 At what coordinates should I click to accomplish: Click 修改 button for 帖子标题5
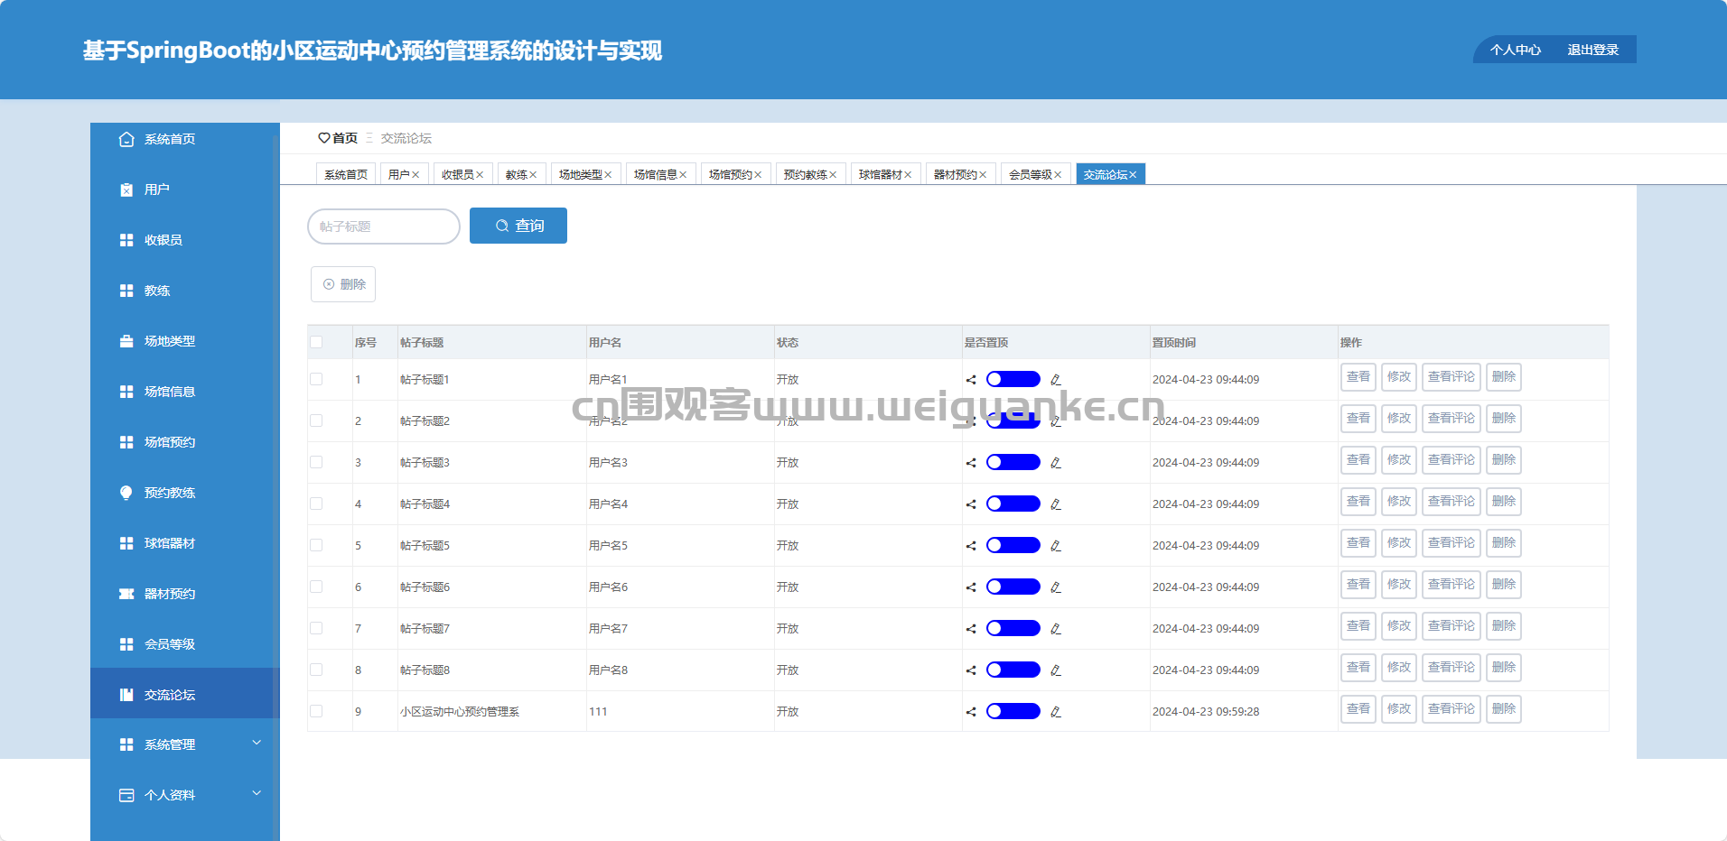click(x=1399, y=543)
